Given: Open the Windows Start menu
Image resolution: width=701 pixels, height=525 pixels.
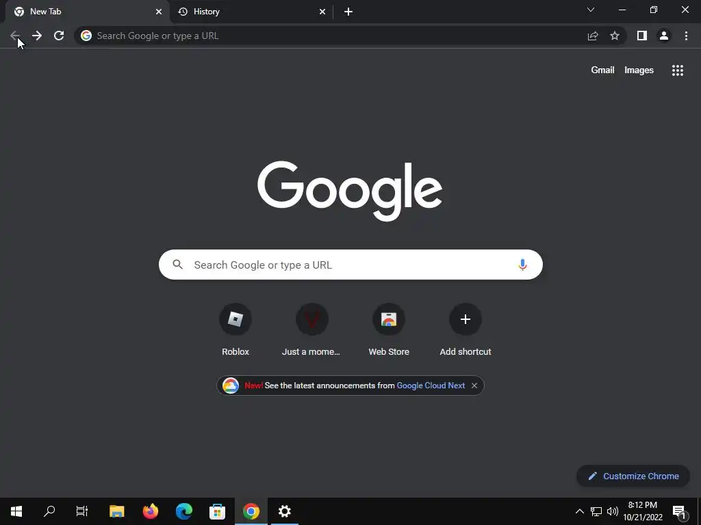Looking at the screenshot, I should 16,511.
